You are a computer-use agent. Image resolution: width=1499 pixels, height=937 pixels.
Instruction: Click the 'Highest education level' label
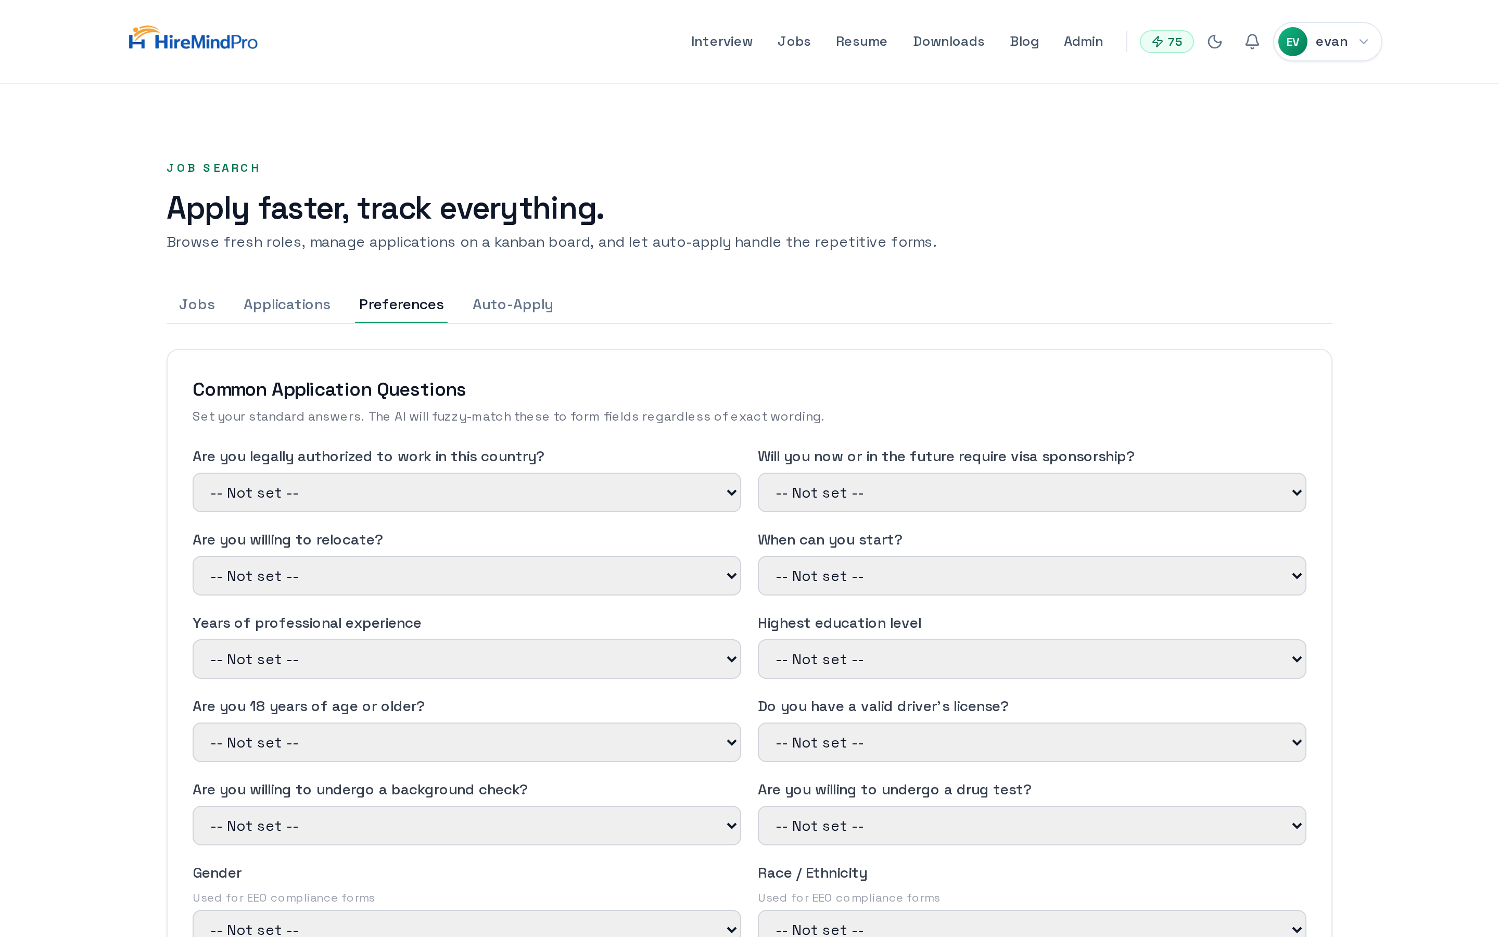(840, 623)
